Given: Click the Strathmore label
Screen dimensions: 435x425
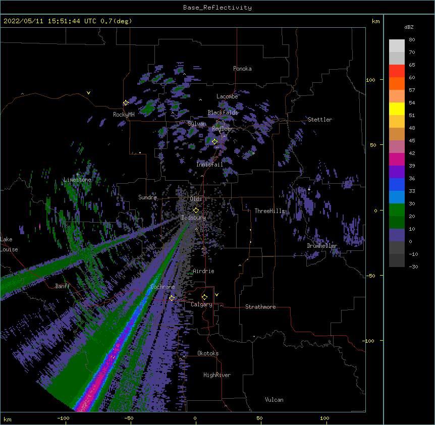Looking at the screenshot, I should tap(260, 307).
